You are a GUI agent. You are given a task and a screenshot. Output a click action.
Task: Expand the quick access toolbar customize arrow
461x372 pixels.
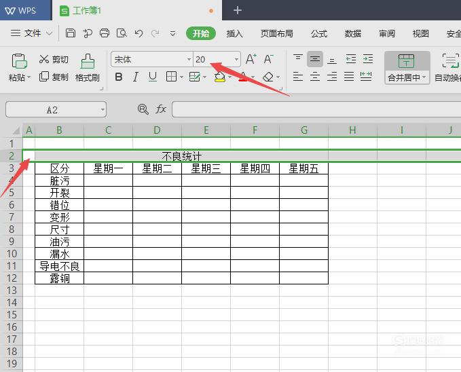tap(173, 33)
